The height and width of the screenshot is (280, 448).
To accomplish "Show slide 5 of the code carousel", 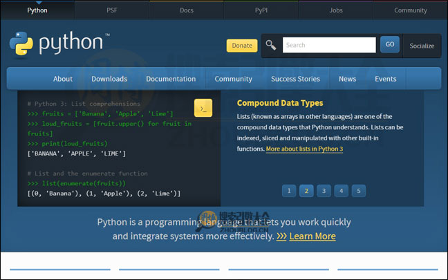I will coord(359,191).
